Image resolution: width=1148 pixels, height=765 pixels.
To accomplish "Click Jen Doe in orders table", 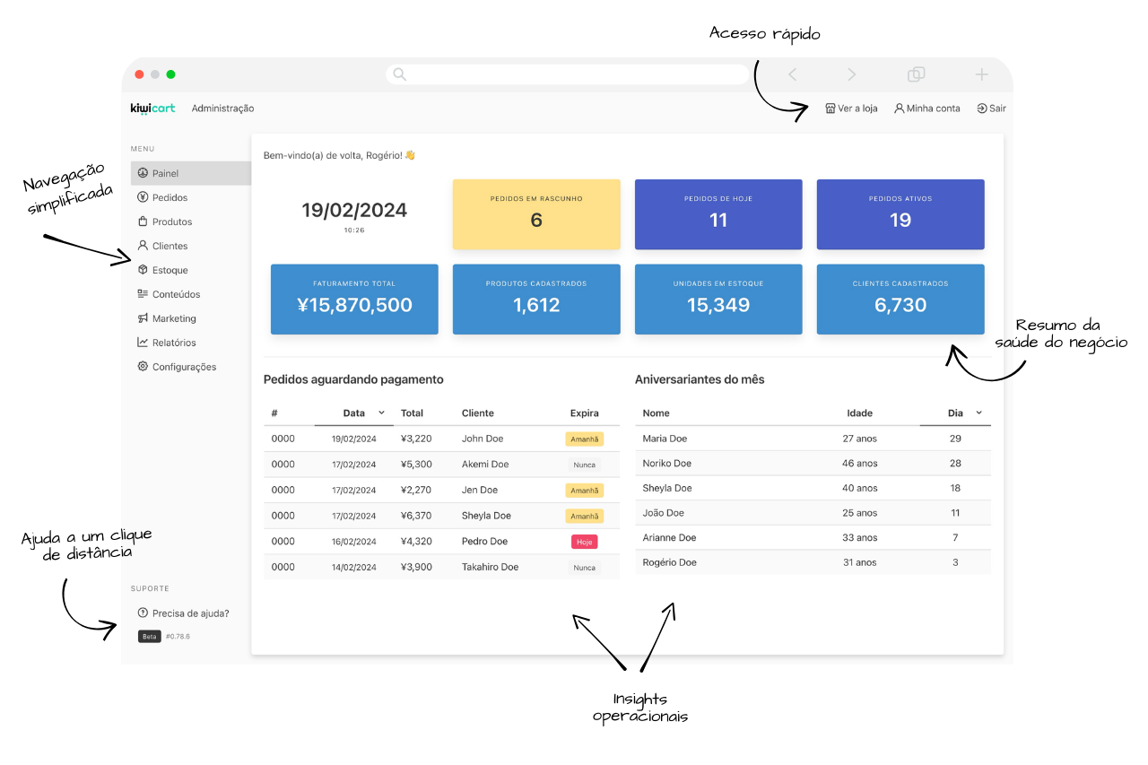I will pos(480,490).
